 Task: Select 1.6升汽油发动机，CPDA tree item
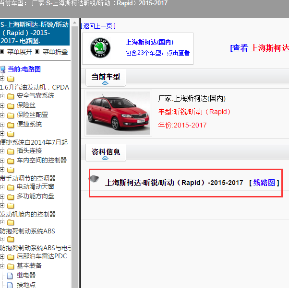tap(35, 87)
